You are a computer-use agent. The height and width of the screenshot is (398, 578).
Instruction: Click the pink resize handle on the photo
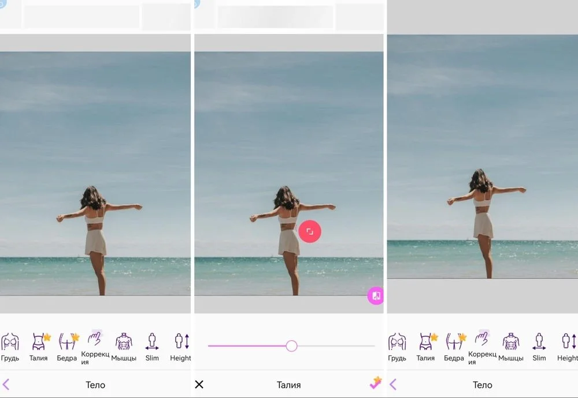click(310, 231)
